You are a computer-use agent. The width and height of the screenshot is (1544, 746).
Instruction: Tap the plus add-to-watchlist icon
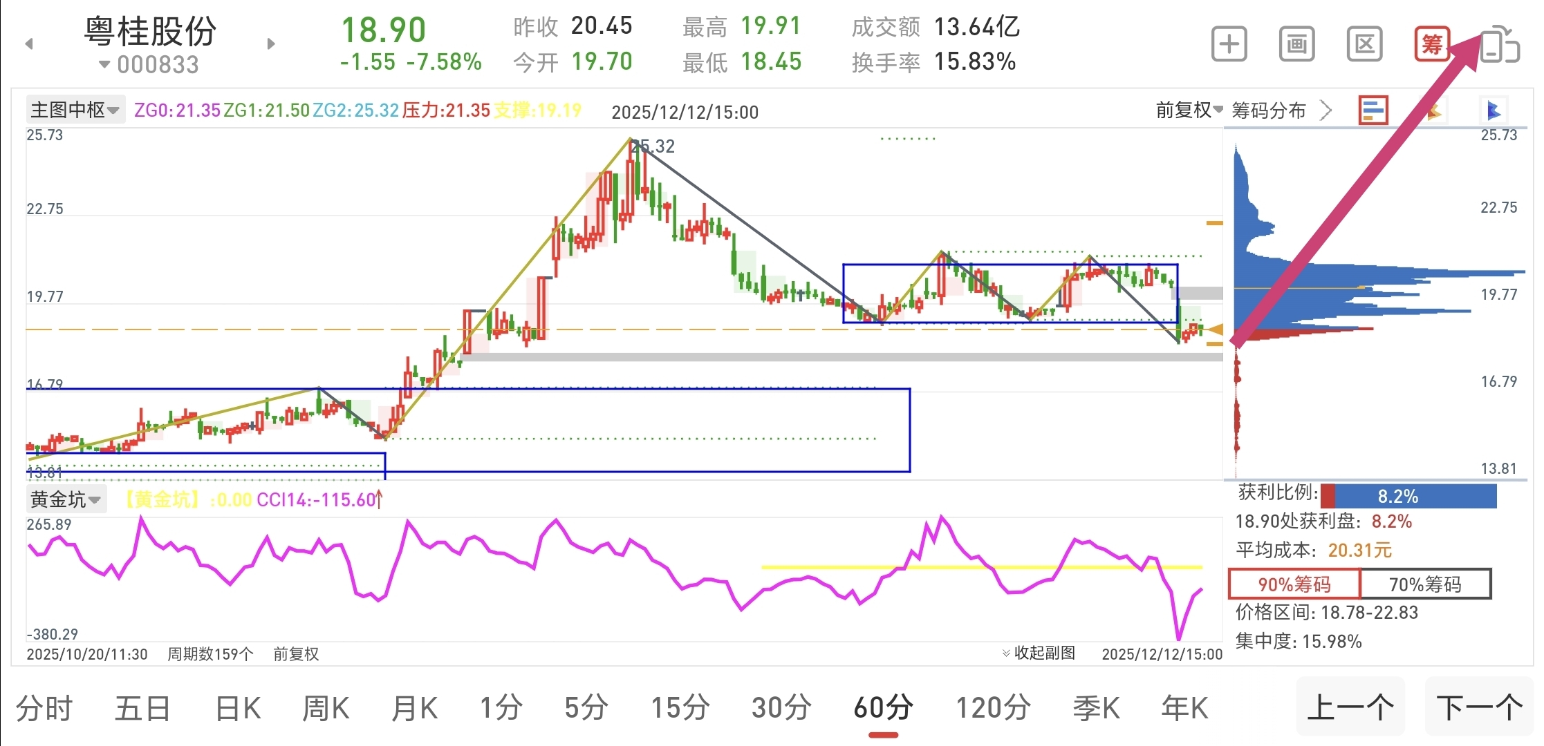pyautogui.click(x=1229, y=44)
